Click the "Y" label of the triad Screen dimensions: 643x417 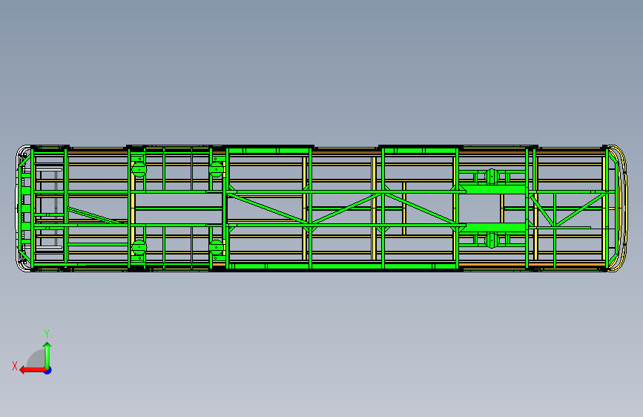(x=47, y=334)
